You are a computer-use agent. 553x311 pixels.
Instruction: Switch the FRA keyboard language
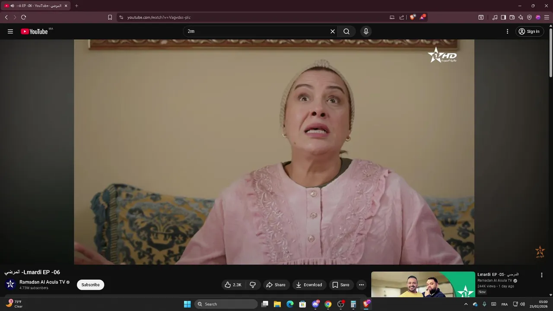pos(505,304)
